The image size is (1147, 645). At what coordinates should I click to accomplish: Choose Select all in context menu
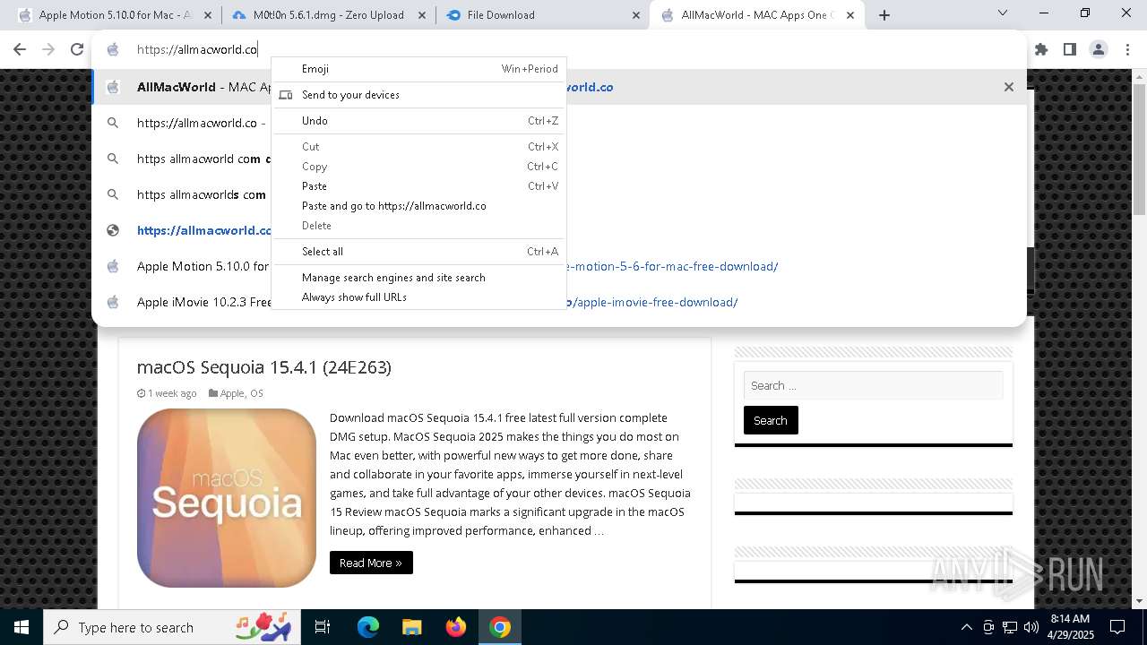tap(418, 252)
